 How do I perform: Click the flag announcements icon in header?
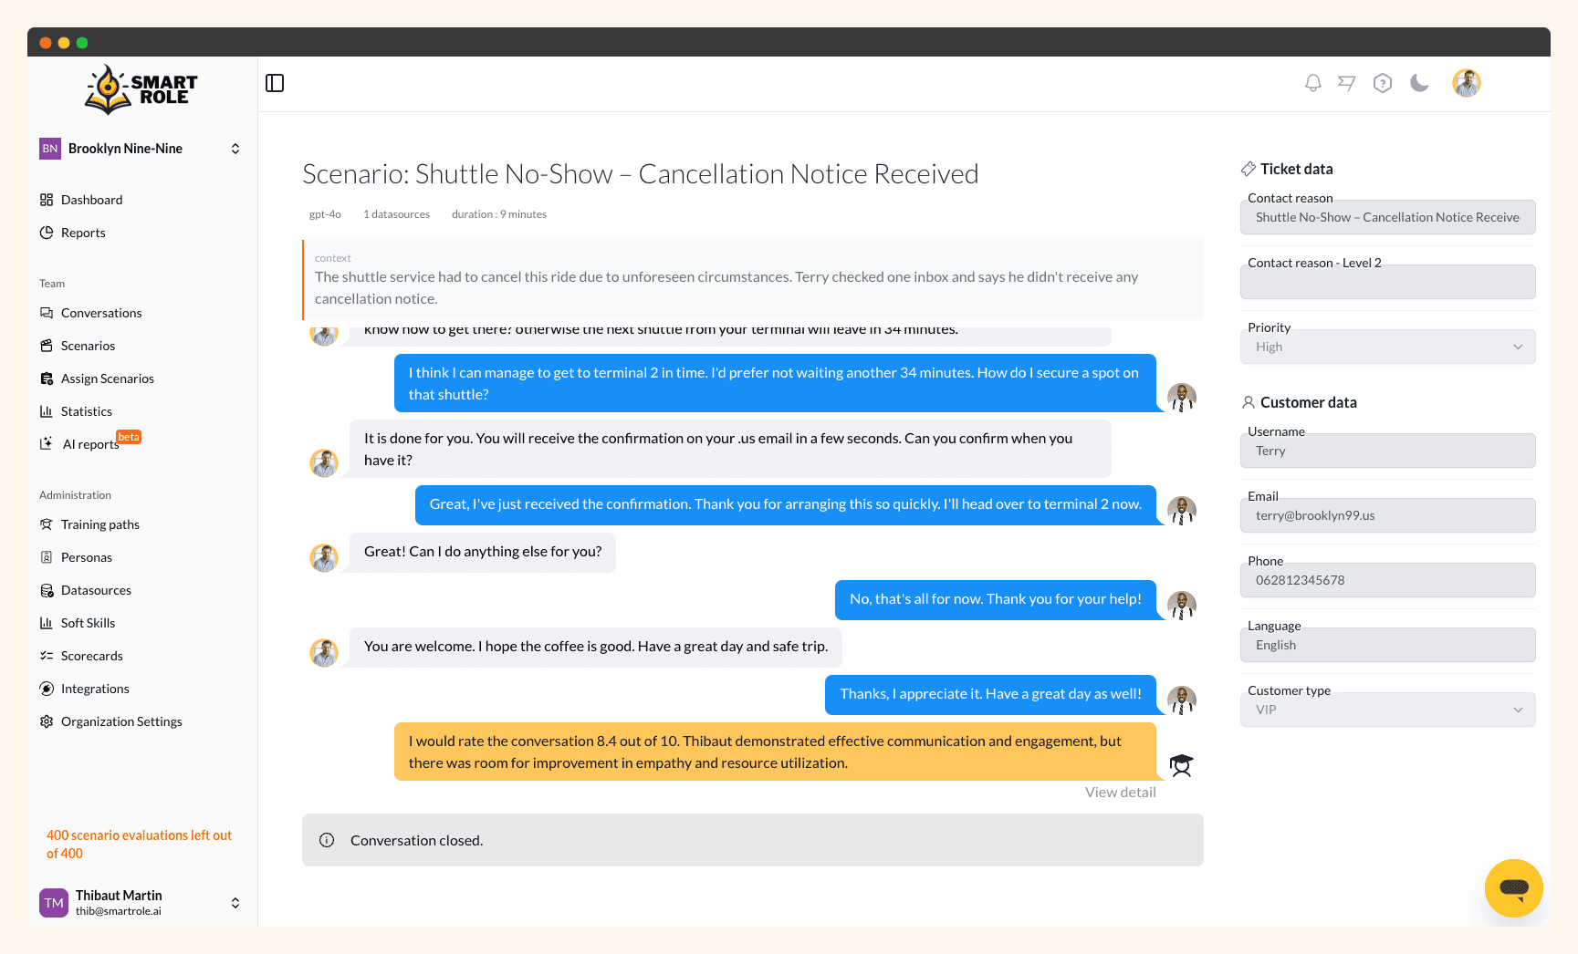tap(1347, 83)
